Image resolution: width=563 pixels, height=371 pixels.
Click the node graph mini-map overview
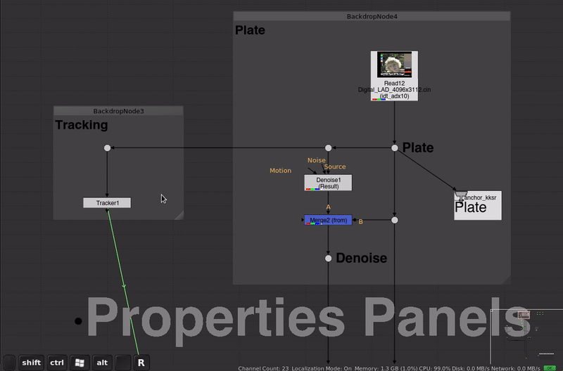(x=526, y=337)
